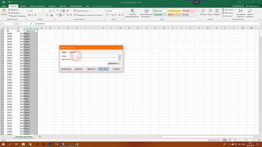Screen dimensions: 262x147
Task: Click Найти далее button
Action: click(x=104, y=69)
